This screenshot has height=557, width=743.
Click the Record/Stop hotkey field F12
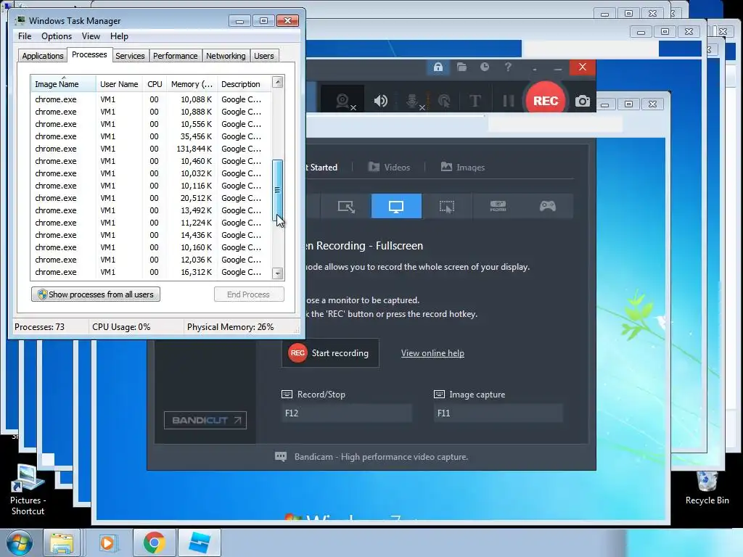(346, 413)
